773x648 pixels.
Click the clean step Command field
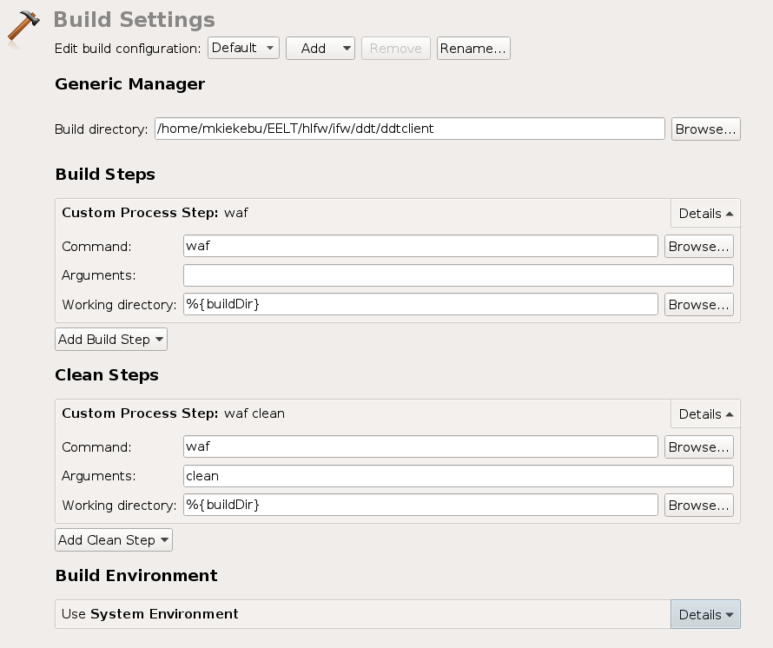tap(420, 446)
